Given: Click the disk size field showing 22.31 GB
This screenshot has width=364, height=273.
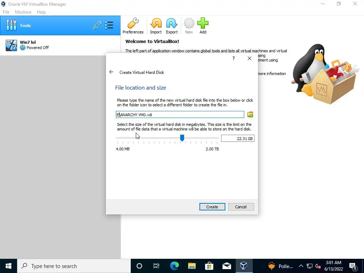Looking at the screenshot, I should [x=238, y=138].
